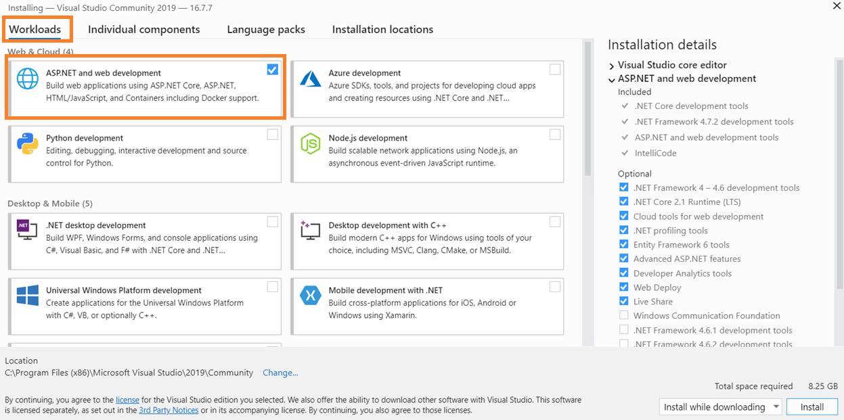Tick Mobile development with .NET checkbox
The image size is (844, 420).
555,287
